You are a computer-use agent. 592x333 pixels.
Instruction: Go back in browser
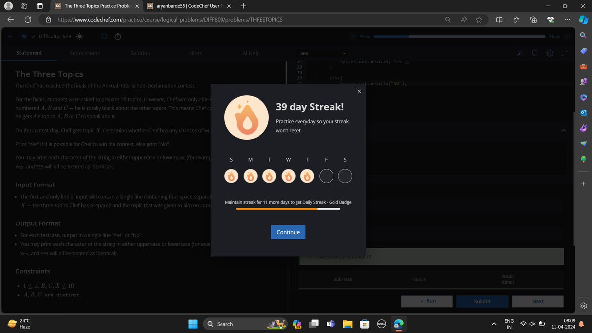(11, 20)
